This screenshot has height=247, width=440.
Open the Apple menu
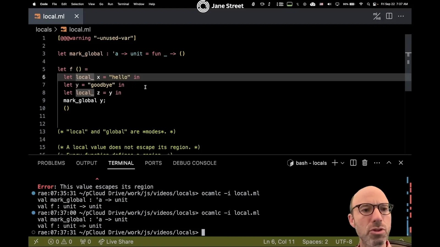34,4
